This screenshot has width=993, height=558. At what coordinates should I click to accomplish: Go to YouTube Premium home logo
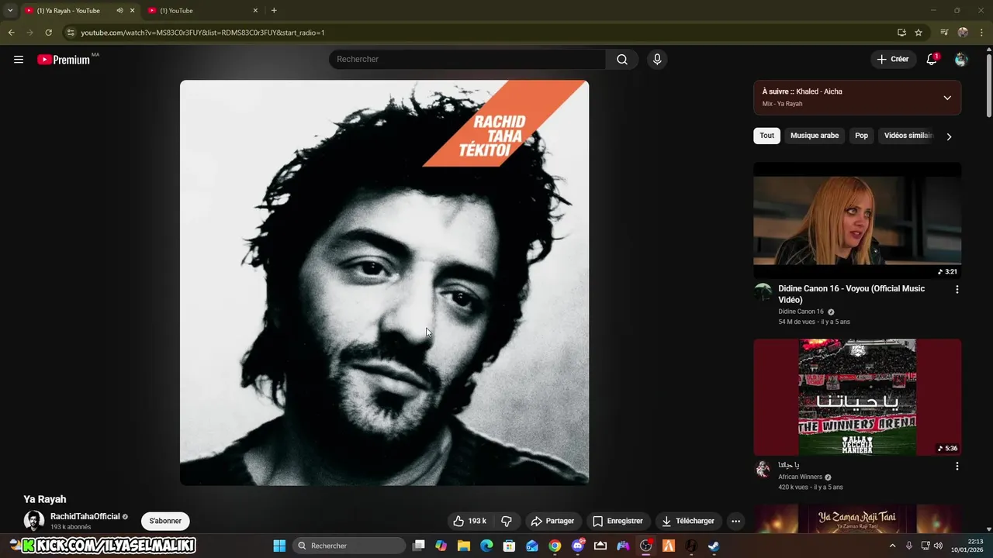(64, 60)
